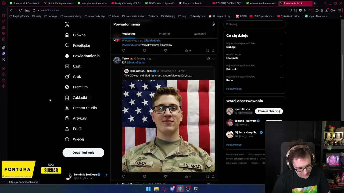Open Grok from sidebar

[x=73, y=77]
